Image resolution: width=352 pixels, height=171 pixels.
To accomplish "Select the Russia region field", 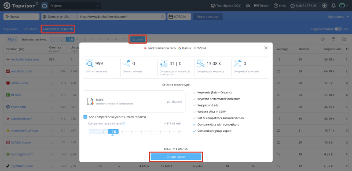I will [x=21, y=17].
